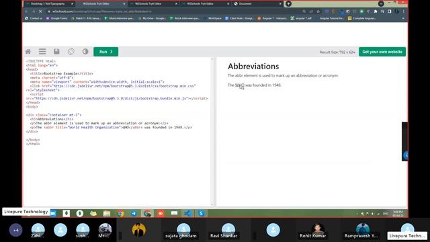Image resolution: width=430 pixels, height=242 pixels.
Task: Open Complete Angular bookmark
Action: [x=362, y=18]
